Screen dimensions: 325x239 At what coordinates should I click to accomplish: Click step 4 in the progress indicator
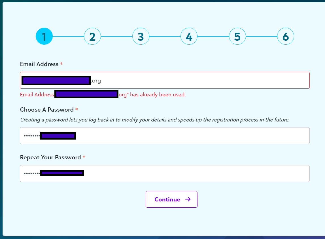[189, 36]
